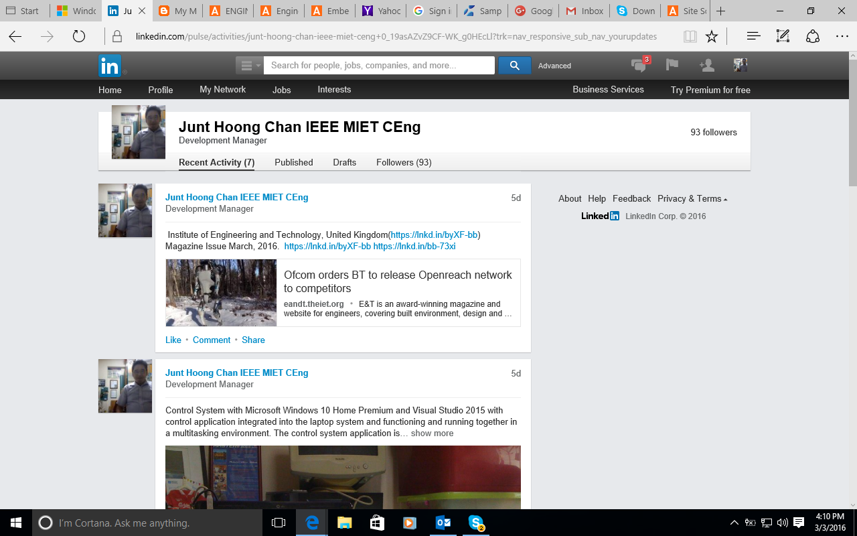Click the add connections person icon
Image resolution: width=857 pixels, height=536 pixels.
pyautogui.click(x=706, y=65)
